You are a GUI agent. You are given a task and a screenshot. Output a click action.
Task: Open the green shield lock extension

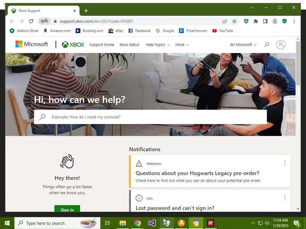[246, 21]
